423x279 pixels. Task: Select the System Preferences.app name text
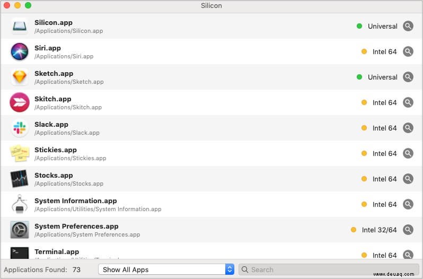(x=76, y=226)
